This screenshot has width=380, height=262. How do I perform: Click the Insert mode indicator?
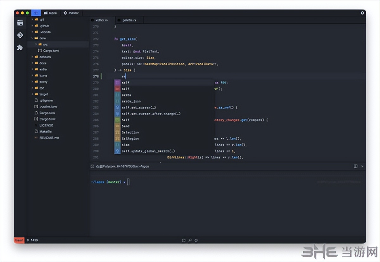tap(19, 240)
